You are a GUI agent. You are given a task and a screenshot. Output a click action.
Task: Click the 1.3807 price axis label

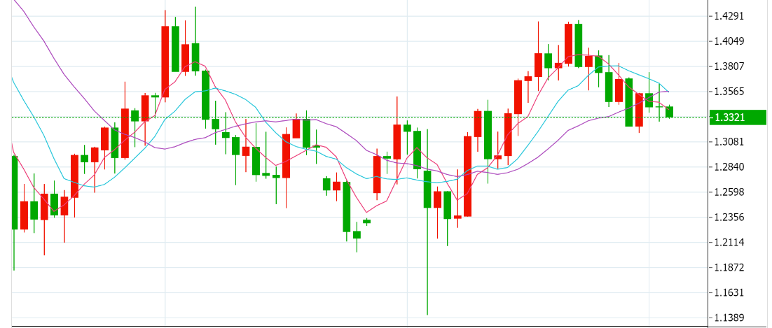tap(729, 66)
